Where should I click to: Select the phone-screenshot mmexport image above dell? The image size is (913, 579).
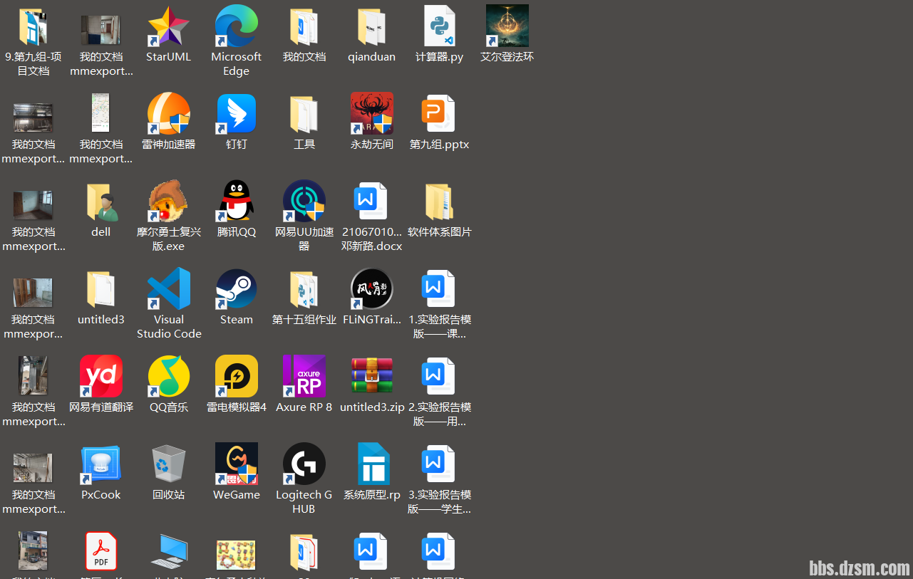click(x=100, y=113)
